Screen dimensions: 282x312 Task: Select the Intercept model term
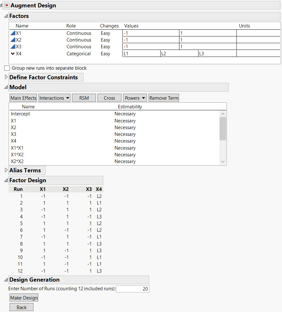[20, 114]
